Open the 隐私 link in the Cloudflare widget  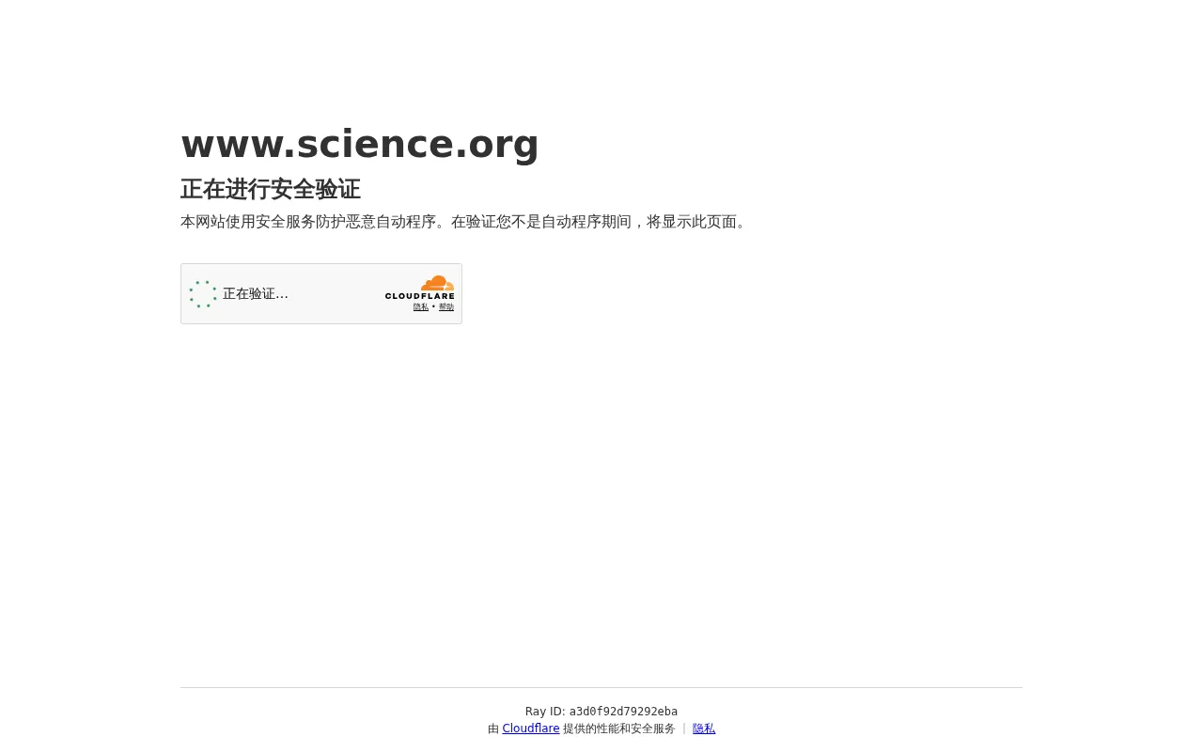pyautogui.click(x=421, y=307)
